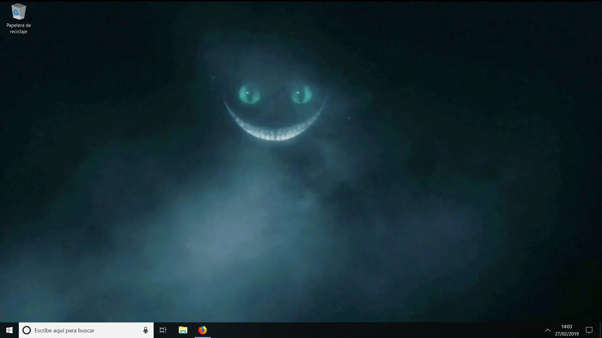Image resolution: width=602 pixels, height=338 pixels.
Task: Open the Windows Start menu
Action: 9,330
